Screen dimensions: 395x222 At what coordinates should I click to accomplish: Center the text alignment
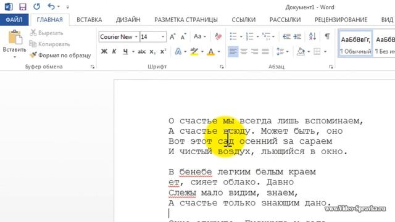(x=244, y=52)
